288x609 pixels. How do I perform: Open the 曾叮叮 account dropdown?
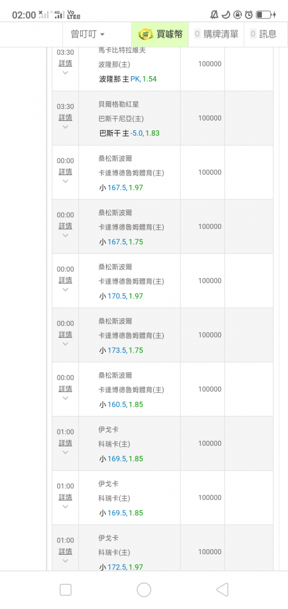coord(87,34)
